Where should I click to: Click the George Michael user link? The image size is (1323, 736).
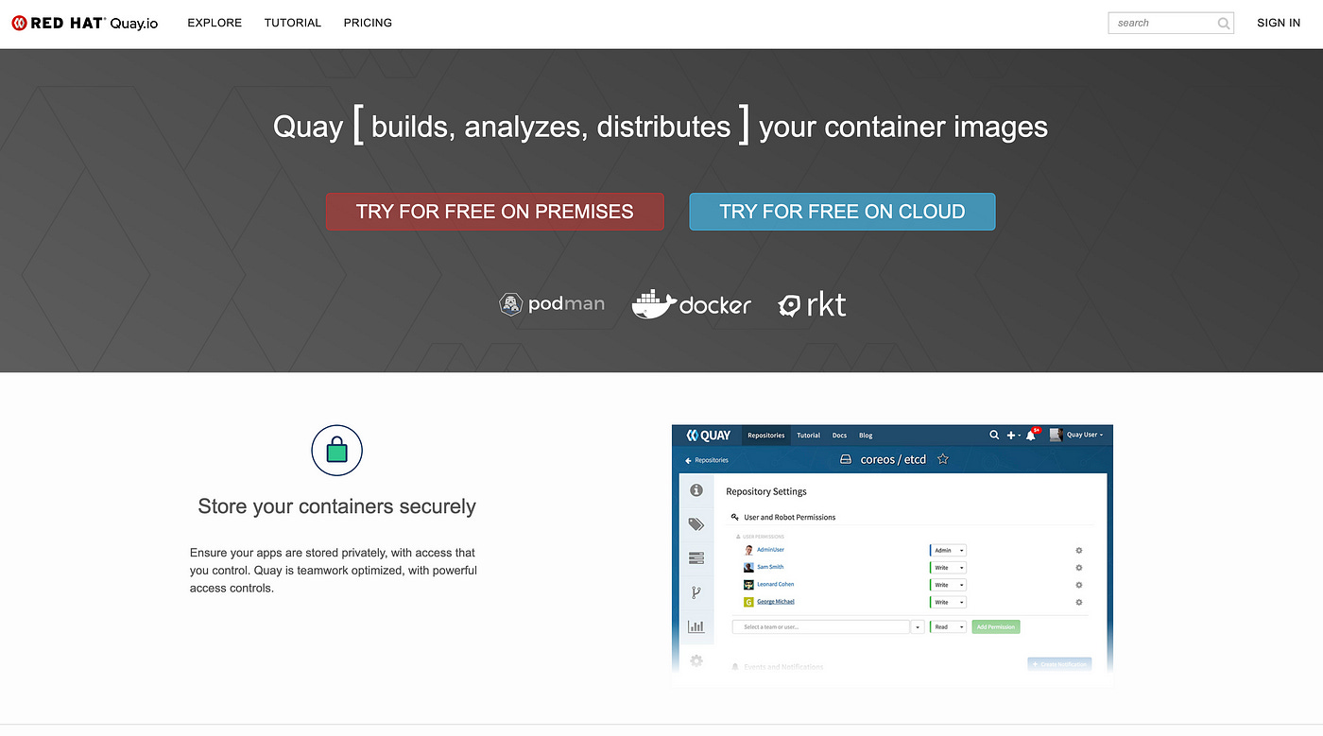point(775,601)
